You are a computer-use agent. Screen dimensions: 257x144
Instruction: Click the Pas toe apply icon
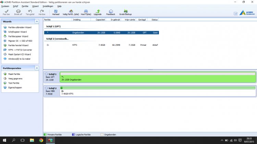click(6, 12)
